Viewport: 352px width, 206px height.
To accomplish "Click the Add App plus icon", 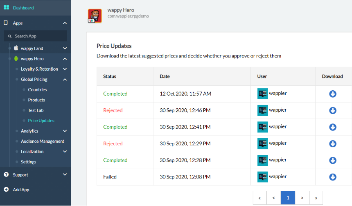I will click(x=6, y=189).
